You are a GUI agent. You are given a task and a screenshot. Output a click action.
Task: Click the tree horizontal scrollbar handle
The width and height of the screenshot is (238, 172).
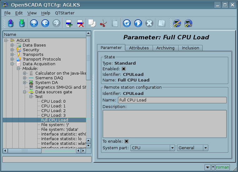pyautogui.click(x=25, y=151)
